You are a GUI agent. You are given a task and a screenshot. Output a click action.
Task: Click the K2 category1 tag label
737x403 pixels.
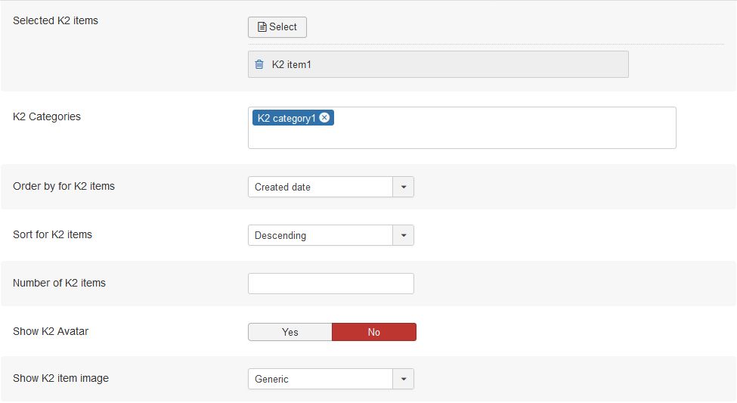[286, 118]
